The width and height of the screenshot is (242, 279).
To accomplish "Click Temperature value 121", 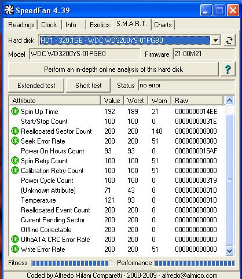I will 109,200.
